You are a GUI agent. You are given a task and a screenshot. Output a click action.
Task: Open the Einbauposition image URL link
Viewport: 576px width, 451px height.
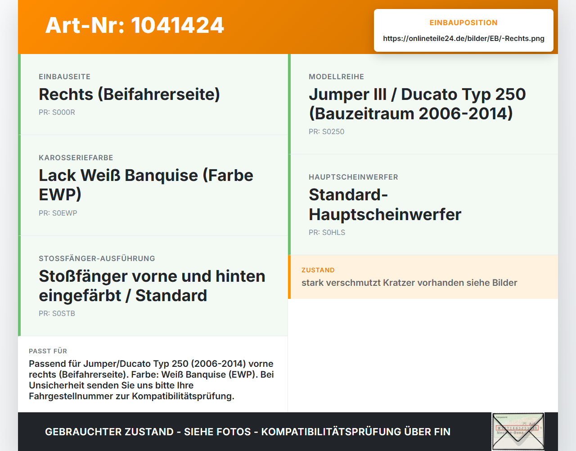463,39
